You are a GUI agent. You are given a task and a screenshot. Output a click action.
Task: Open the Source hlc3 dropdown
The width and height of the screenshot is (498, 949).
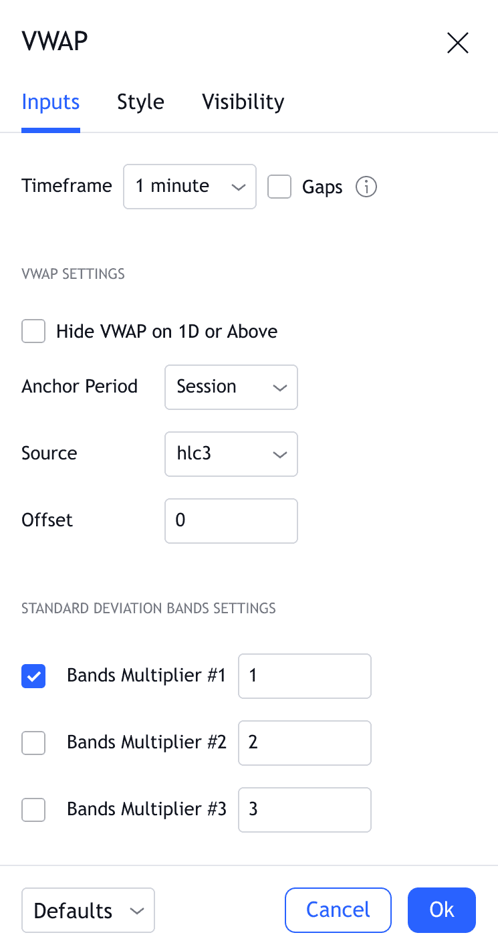tap(231, 454)
